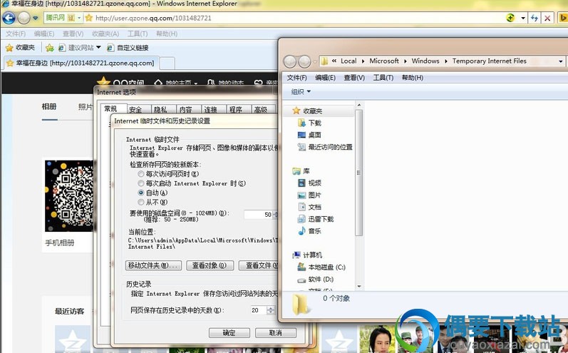This screenshot has width=568, height=353.
Task: Click 取消 button in temporary files dialog
Action: pyautogui.click(x=276, y=333)
